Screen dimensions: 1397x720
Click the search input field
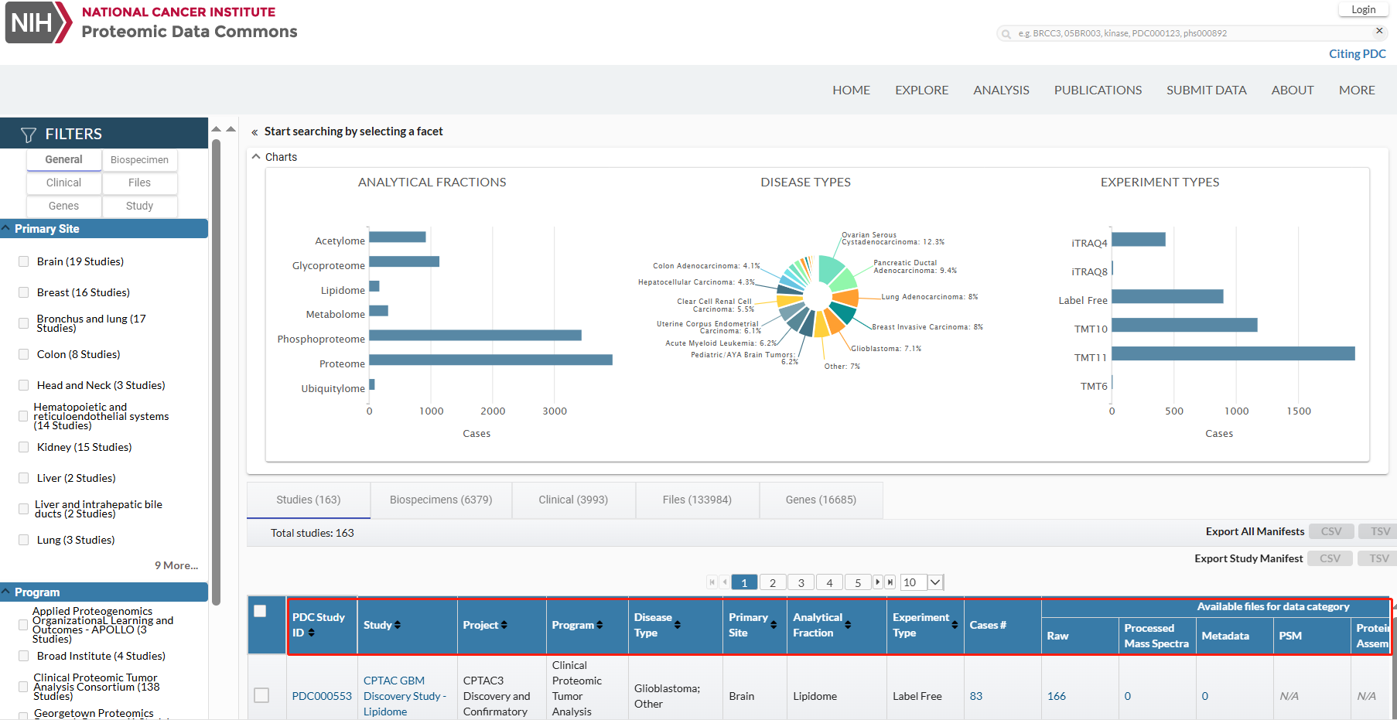point(1191,34)
